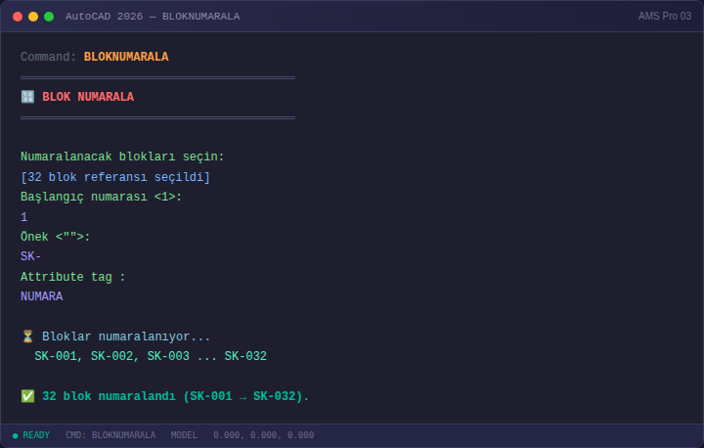Click the 32 blok referansı seçildi line
704x448 pixels.
[115, 177]
